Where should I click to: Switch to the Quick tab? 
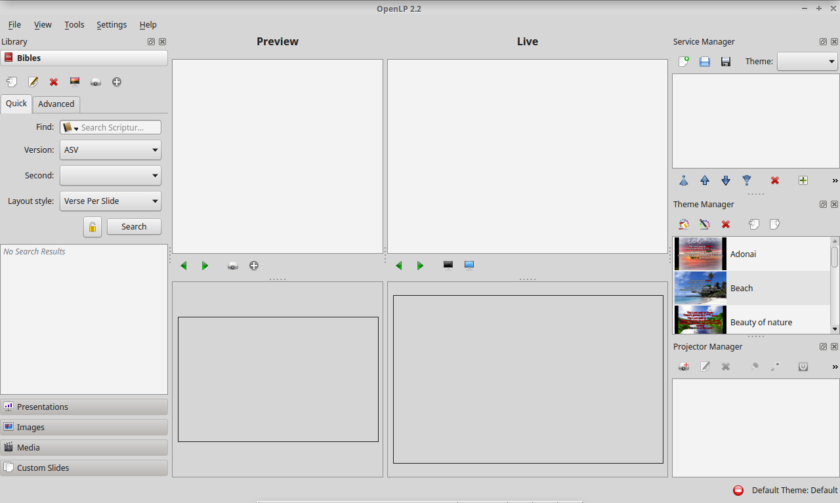click(16, 104)
